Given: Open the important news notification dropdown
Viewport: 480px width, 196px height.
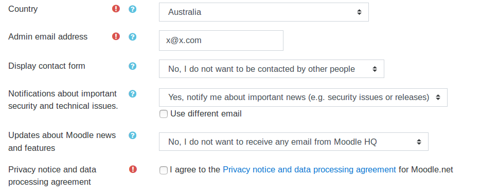Looking at the screenshot, I should click(x=303, y=97).
